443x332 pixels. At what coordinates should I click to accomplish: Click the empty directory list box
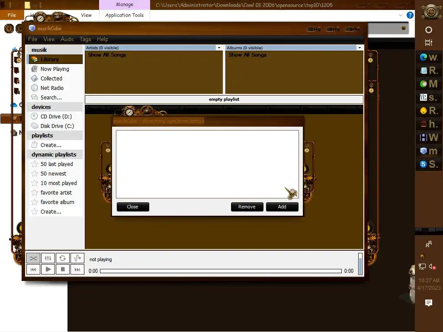tap(207, 164)
